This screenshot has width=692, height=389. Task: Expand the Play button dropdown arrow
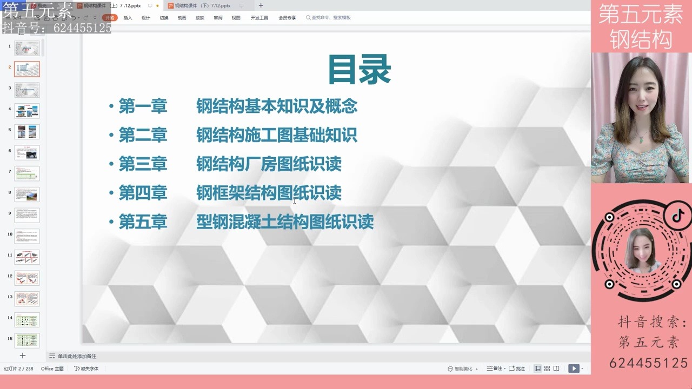click(582, 368)
